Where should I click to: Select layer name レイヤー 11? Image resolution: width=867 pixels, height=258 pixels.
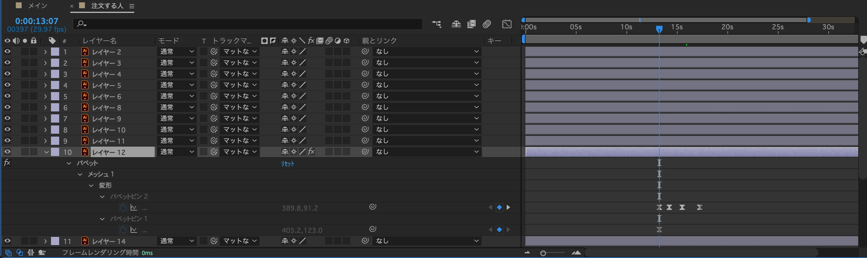pos(108,141)
